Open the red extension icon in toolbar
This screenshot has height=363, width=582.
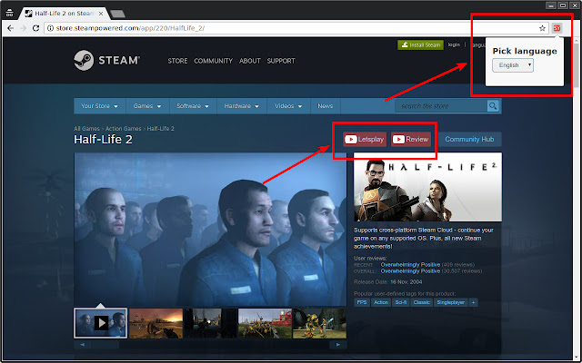tap(557, 28)
